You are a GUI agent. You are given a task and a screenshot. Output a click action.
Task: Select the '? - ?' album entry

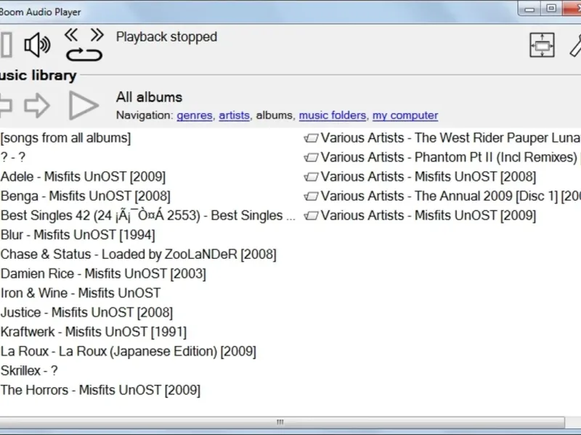(13, 157)
